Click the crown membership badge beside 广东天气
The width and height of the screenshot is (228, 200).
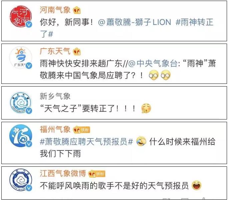(77, 52)
